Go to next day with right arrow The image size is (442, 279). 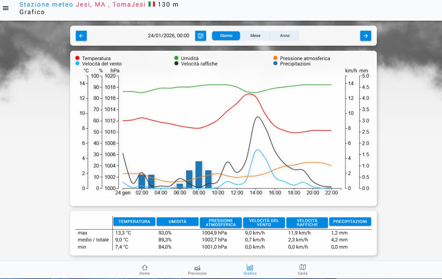pos(365,36)
